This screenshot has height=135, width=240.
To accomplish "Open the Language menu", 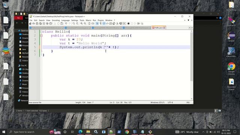I will tap(65, 20).
